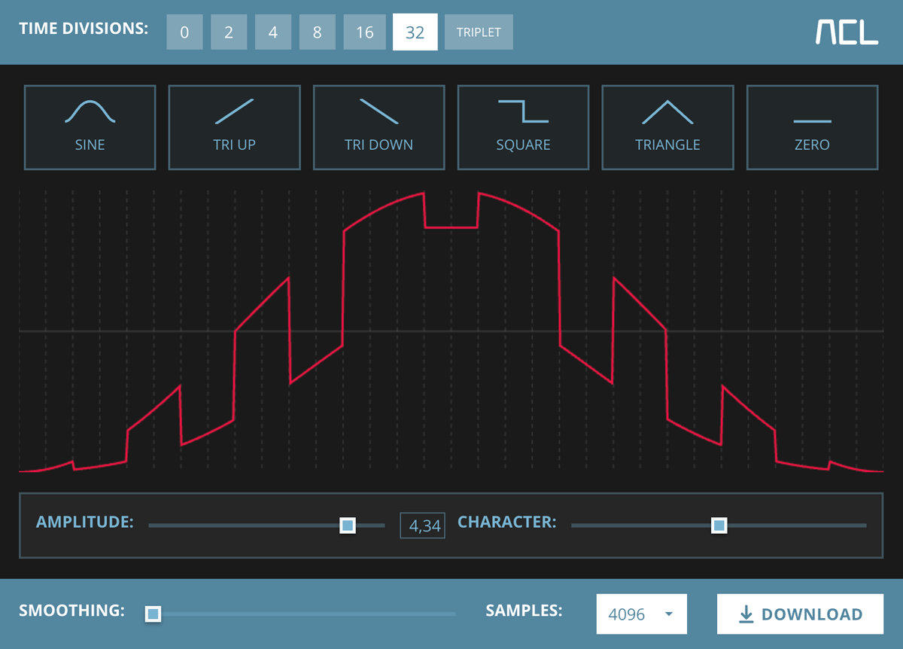Switch time divisions to 4
903x649 pixels.
click(273, 33)
